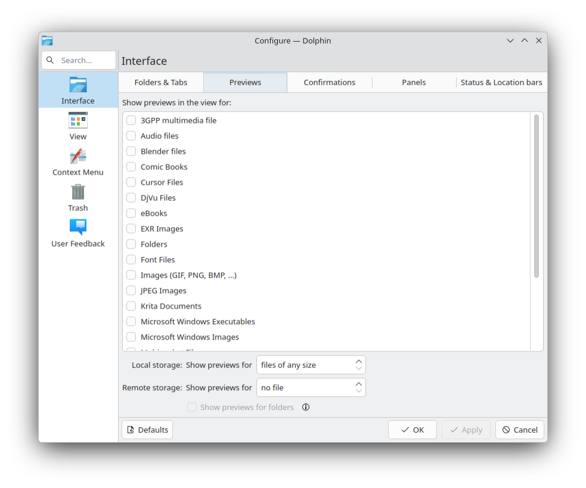This screenshot has width=586, height=488.
Task: Check the Audio files preview box
Action: tap(131, 136)
